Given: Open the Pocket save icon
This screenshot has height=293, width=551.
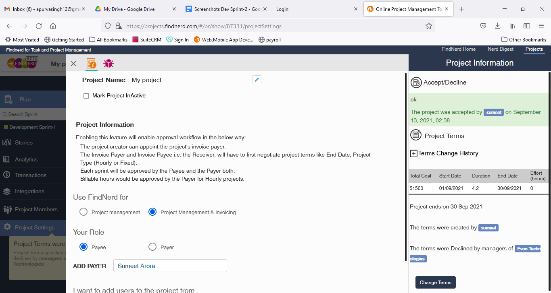Looking at the screenshot, I should click(483, 26).
